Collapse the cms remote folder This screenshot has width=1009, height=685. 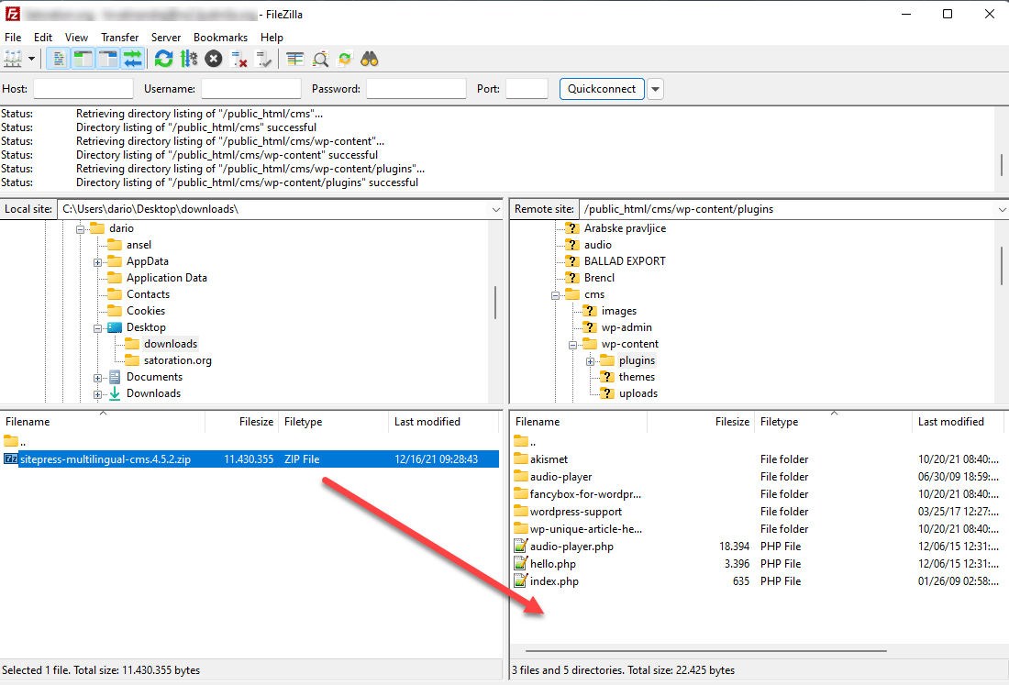[x=555, y=295]
